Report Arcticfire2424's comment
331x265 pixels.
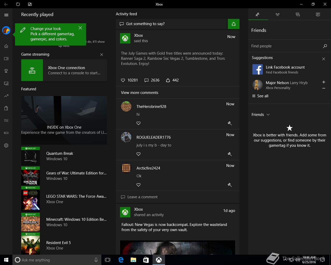(230, 185)
